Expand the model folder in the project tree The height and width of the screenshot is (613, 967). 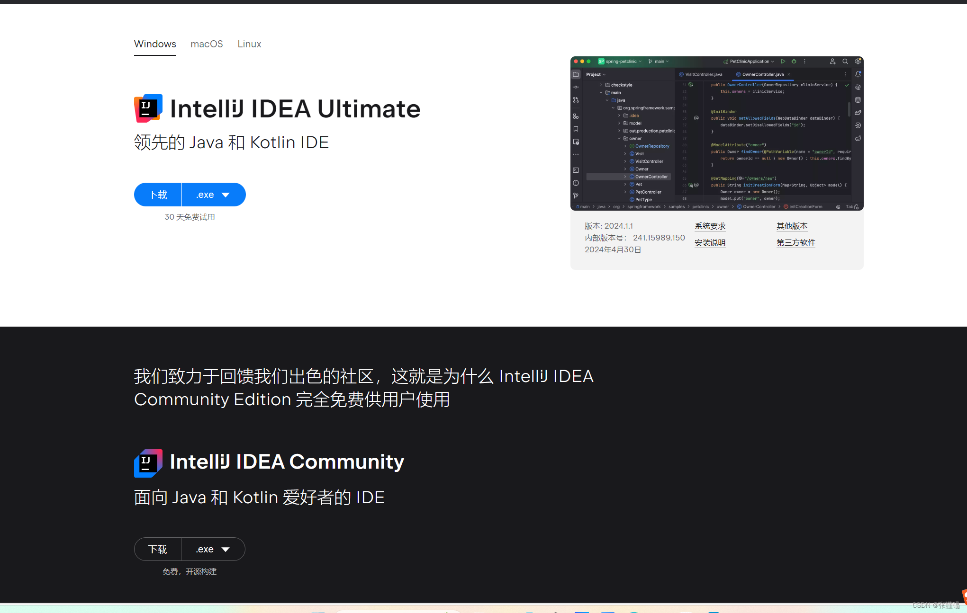click(619, 123)
